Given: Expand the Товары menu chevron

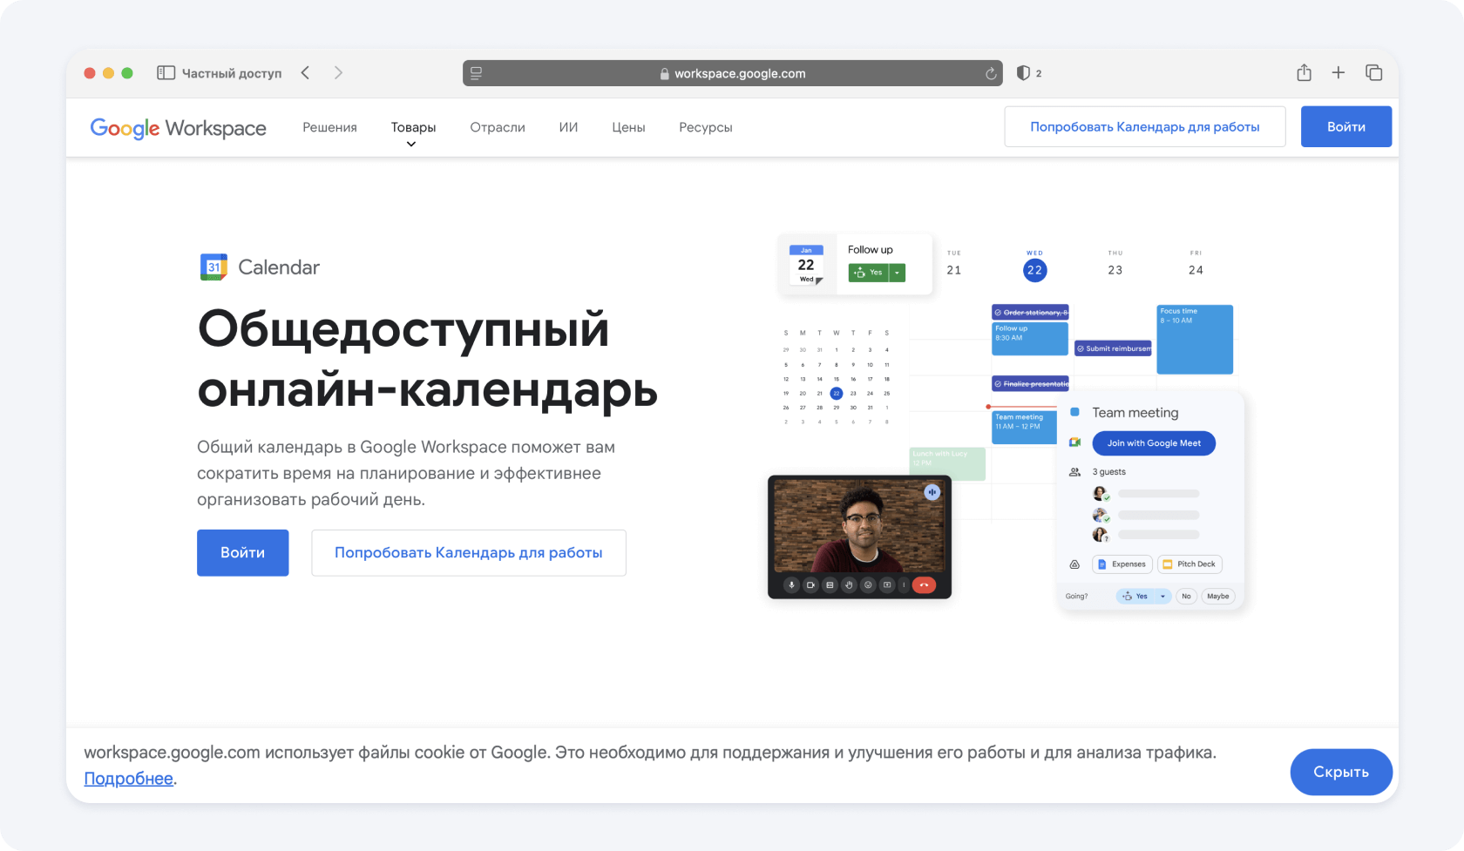Looking at the screenshot, I should 411,145.
